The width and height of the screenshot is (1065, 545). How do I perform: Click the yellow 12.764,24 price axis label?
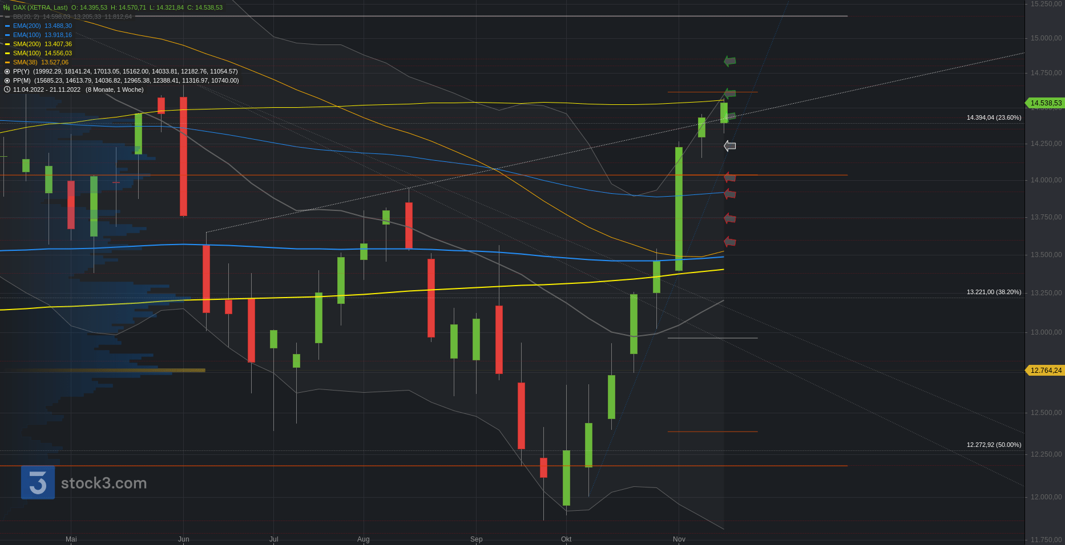pos(1046,371)
